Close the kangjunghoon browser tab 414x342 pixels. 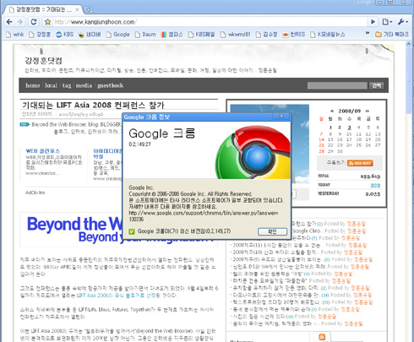[x=77, y=9]
